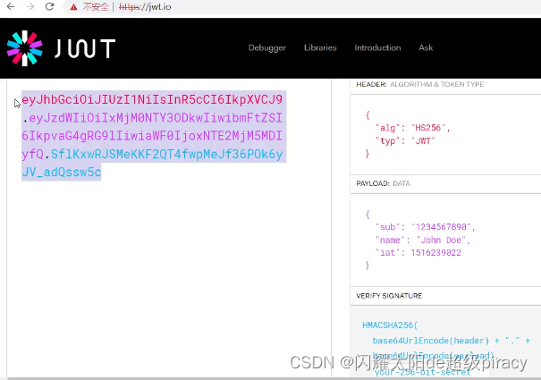Click the "name": "John Doe" line
541x380 pixels.
423,240
